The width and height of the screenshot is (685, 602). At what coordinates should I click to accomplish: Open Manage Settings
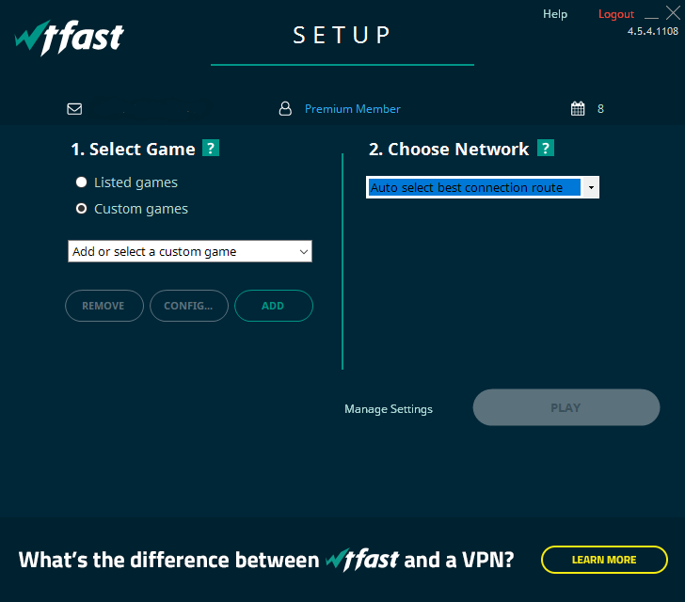389,409
